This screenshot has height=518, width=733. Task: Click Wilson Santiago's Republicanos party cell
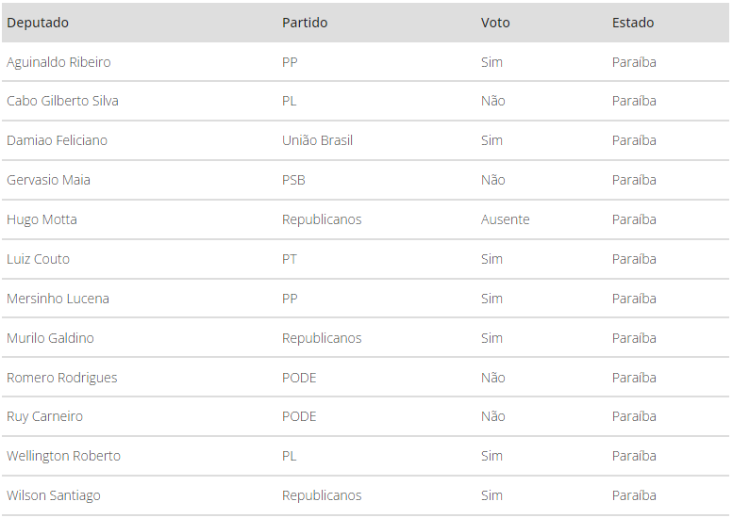pyautogui.click(x=322, y=495)
